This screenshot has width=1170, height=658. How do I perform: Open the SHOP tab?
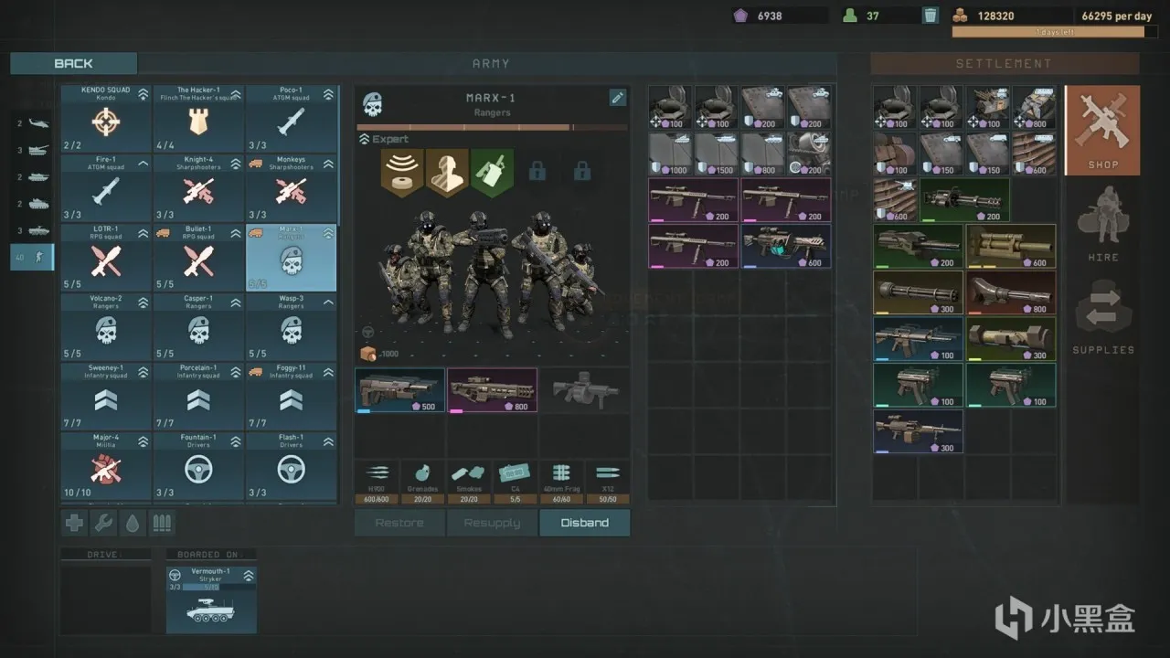[1102, 131]
